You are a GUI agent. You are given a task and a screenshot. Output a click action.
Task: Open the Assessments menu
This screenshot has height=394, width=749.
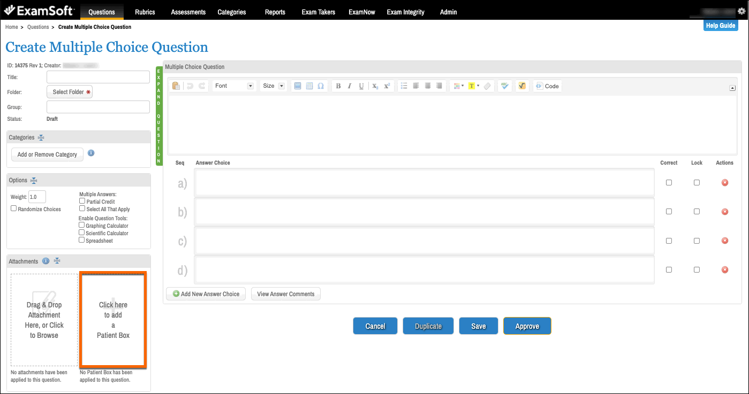click(x=188, y=12)
